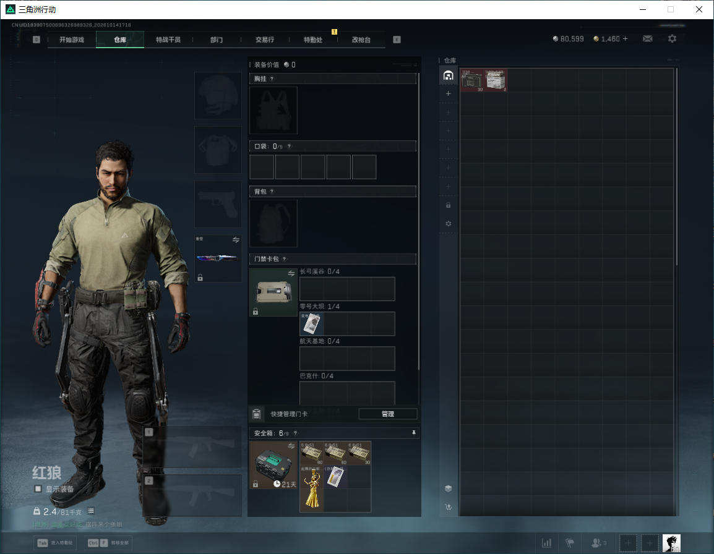Image resolution: width=714 pixels, height=554 pixels.
Task: Swap the safe box via arrows
Action: coord(291,446)
